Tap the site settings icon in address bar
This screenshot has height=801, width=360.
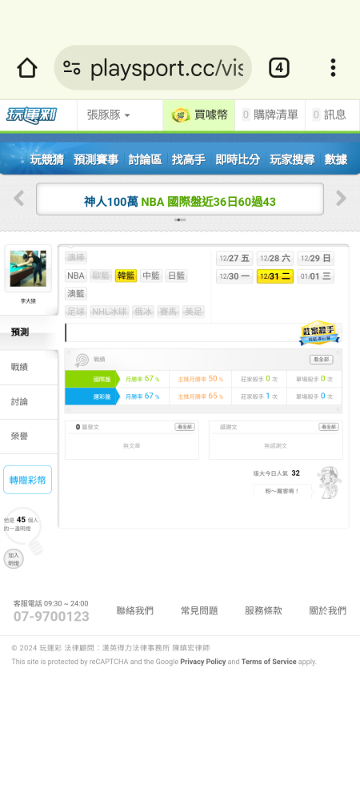pos(72,68)
